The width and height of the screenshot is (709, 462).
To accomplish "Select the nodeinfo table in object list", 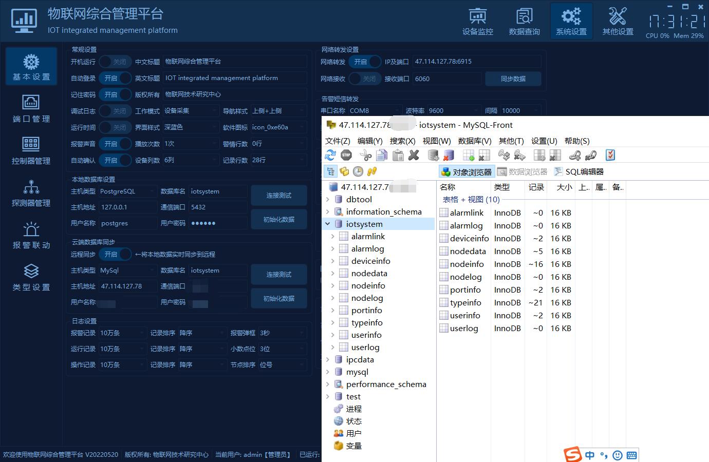I will (x=467, y=264).
